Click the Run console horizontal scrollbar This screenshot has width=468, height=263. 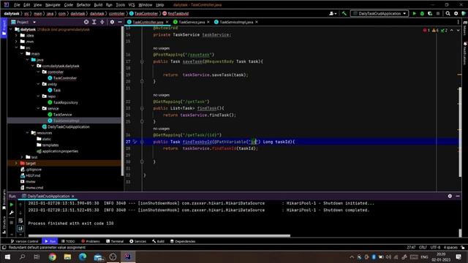pyautogui.click(x=159, y=235)
